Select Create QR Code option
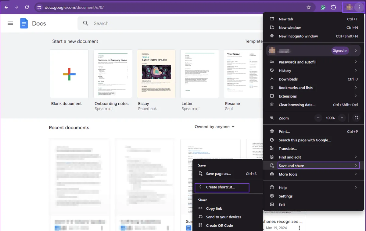This screenshot has width=366, height=231. click(x=219, y=226)
